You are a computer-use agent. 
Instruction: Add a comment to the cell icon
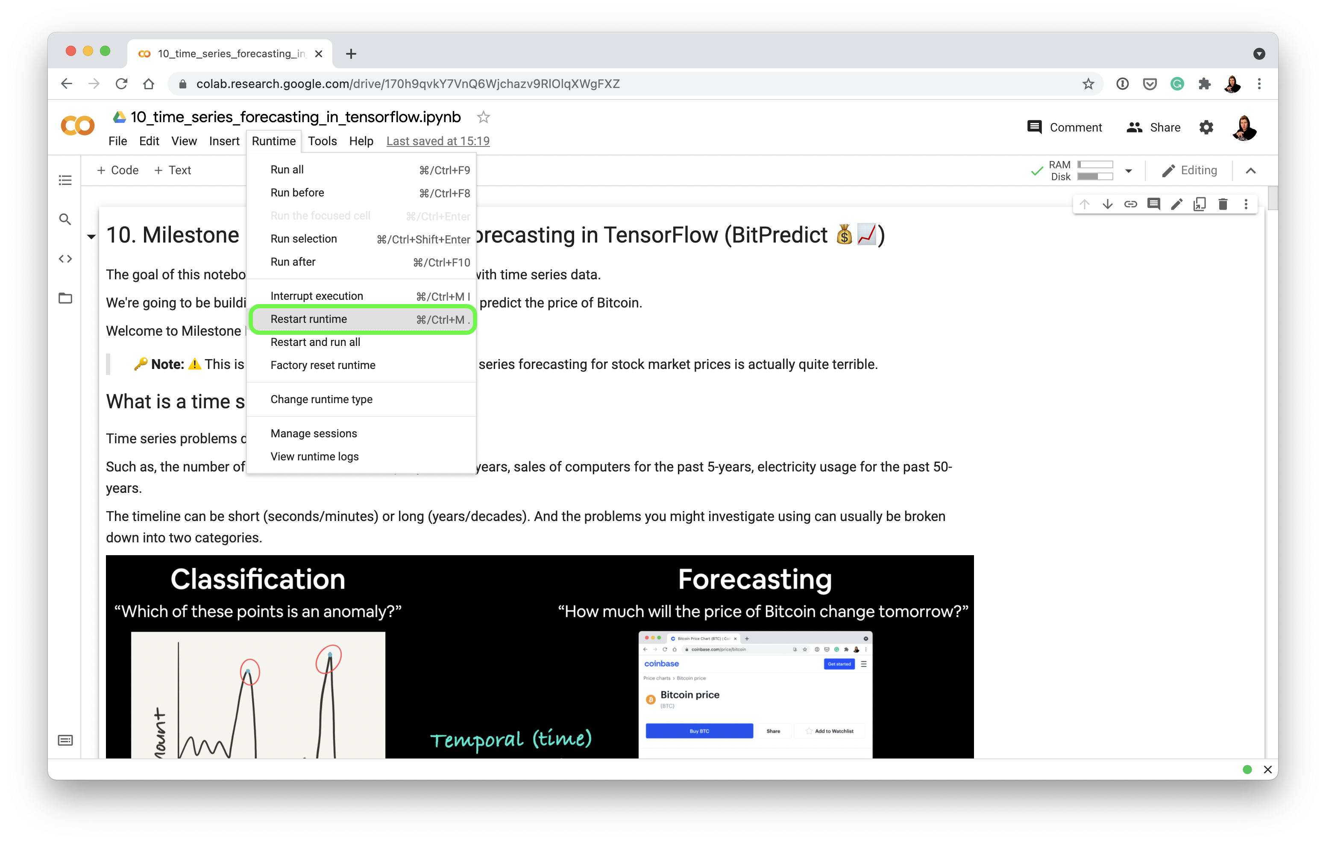pyautogui.click(x=1154, y=204)
